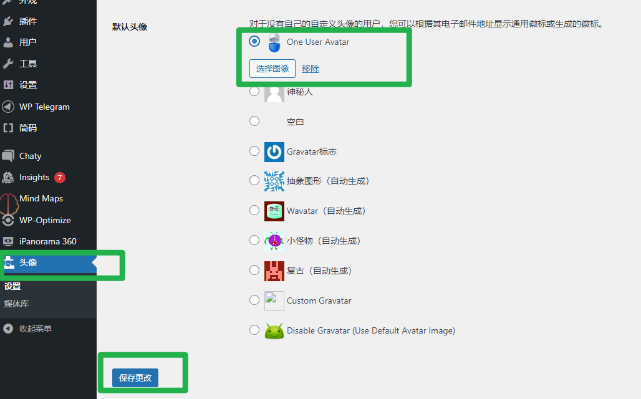Select the 空白 avatar radio option
The height and width of the screenshot is (399, 641).
254,121
